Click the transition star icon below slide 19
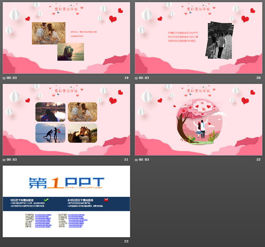Image resolution: width=265 pixels, height=247 pixels. coord(4,78)
